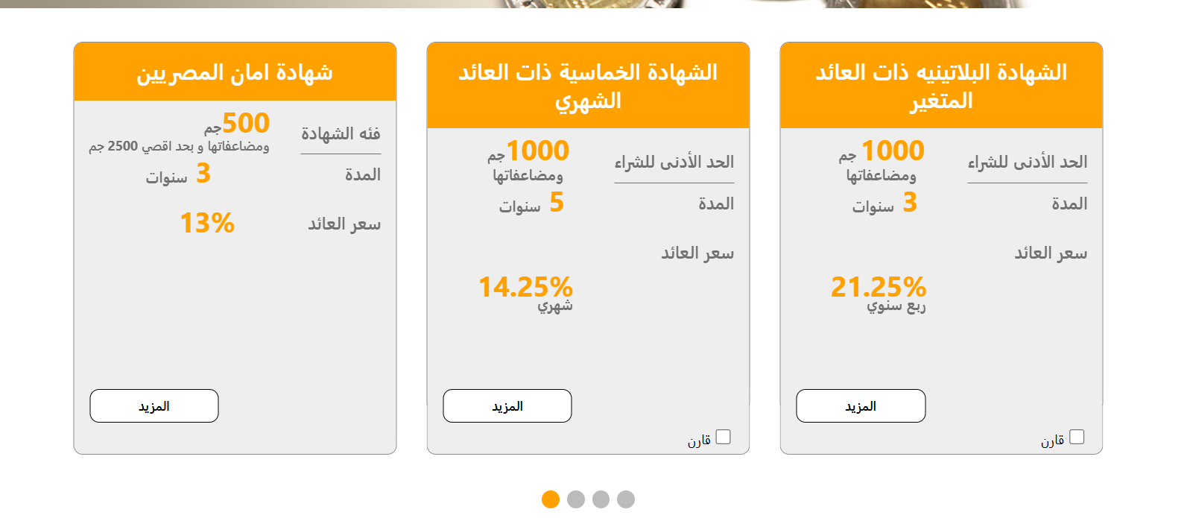Image resolution: width=1190 pixels, height=518 pixels.
Task: Switch to the third carousel page dot
Action: tap(601, 499)
